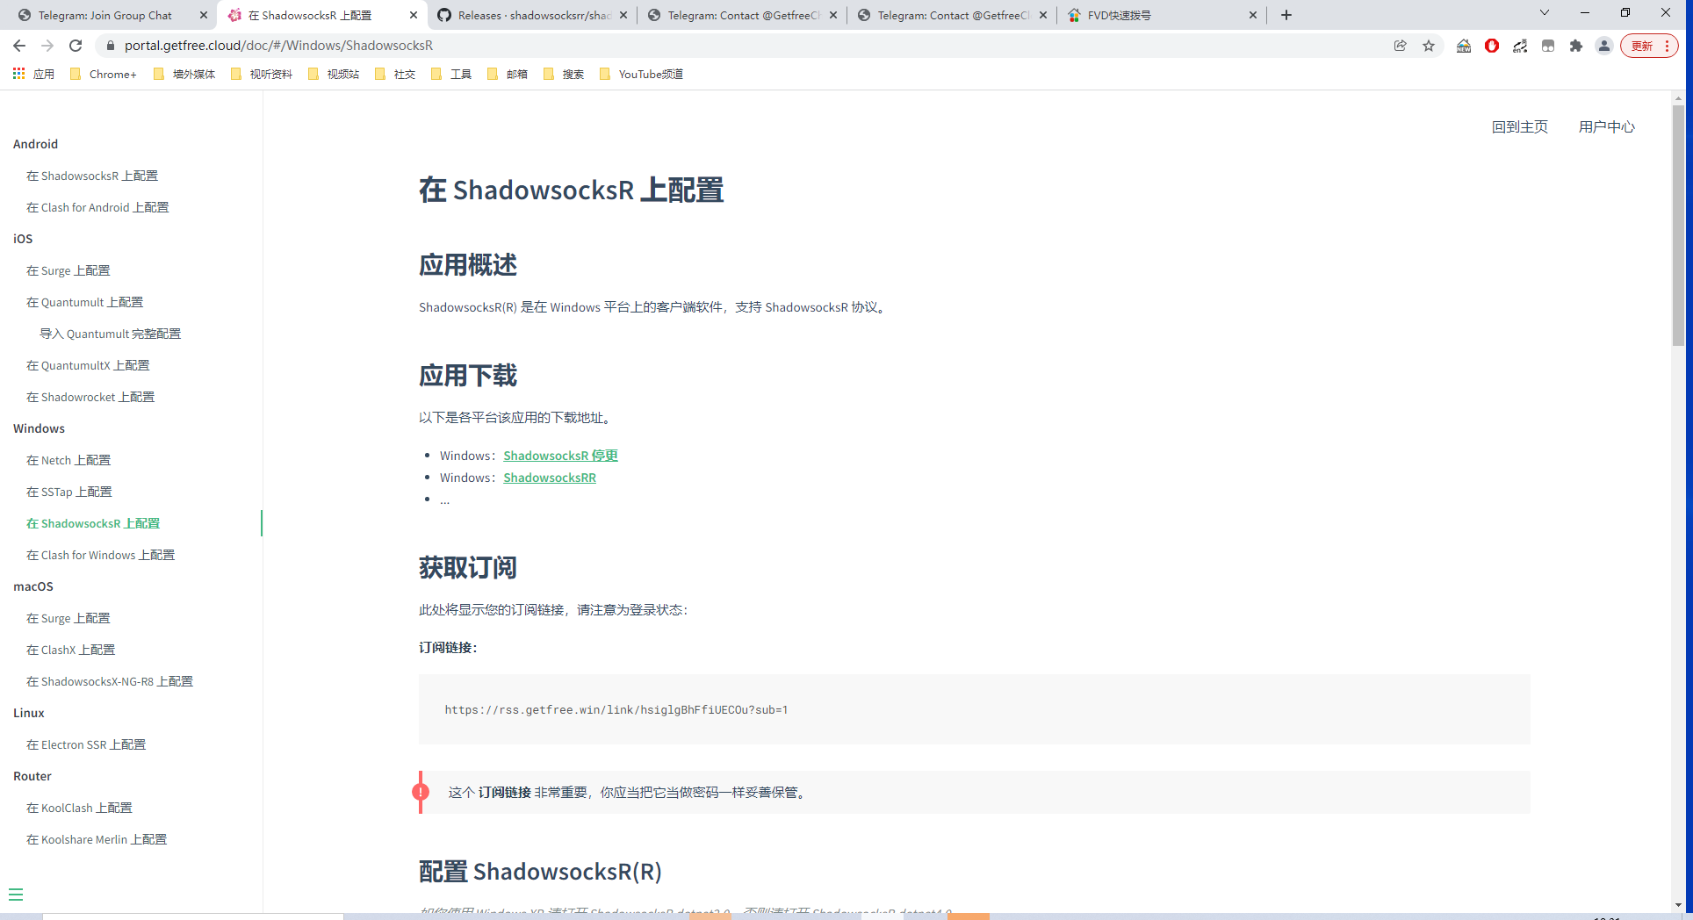Open 在 KoolClash 上配置 sidebar item
The width and height of the screenshot is (1693, 920).
point(79,808)
